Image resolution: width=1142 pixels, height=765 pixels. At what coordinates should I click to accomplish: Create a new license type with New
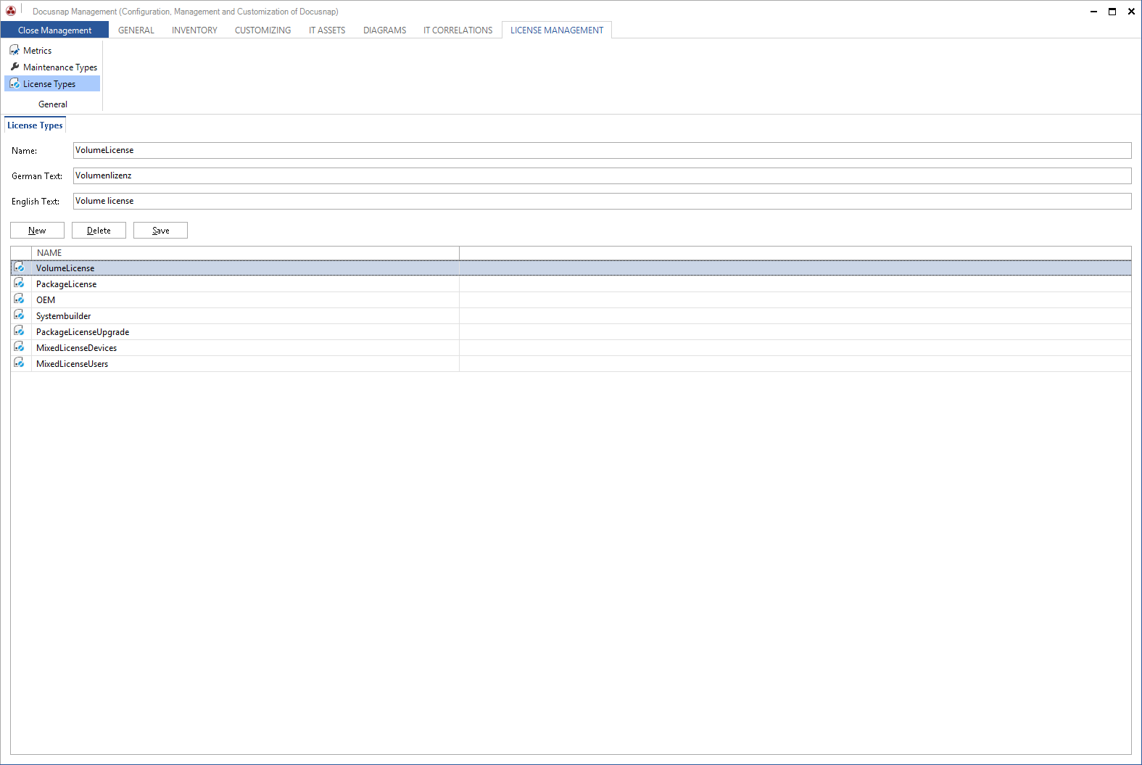37,230
